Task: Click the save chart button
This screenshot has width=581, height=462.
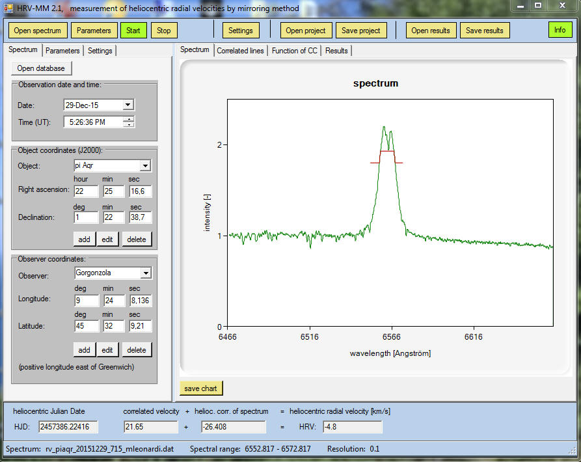Action: 200,388
